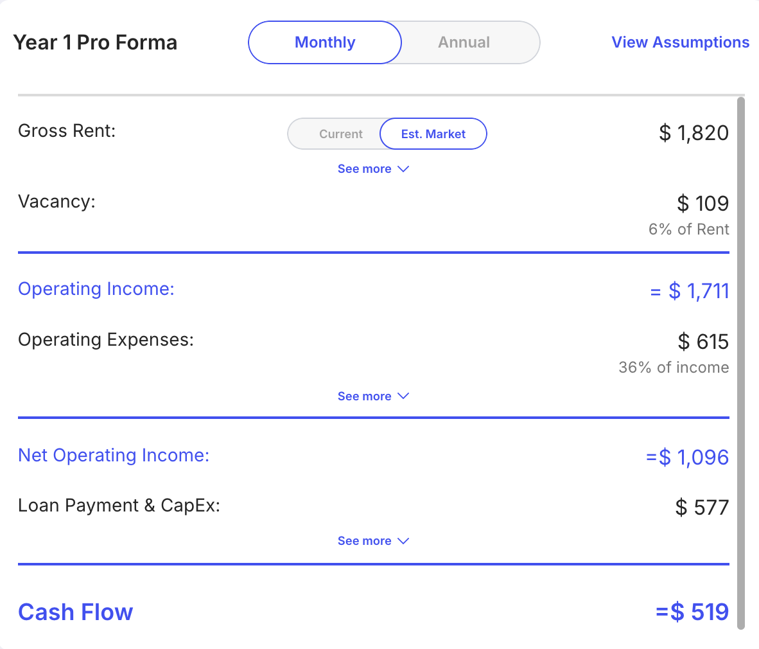Click the $577 loan payment amount
Viewport: 759px width, 649px height.
pyautogui.click(x=702, y=508)
